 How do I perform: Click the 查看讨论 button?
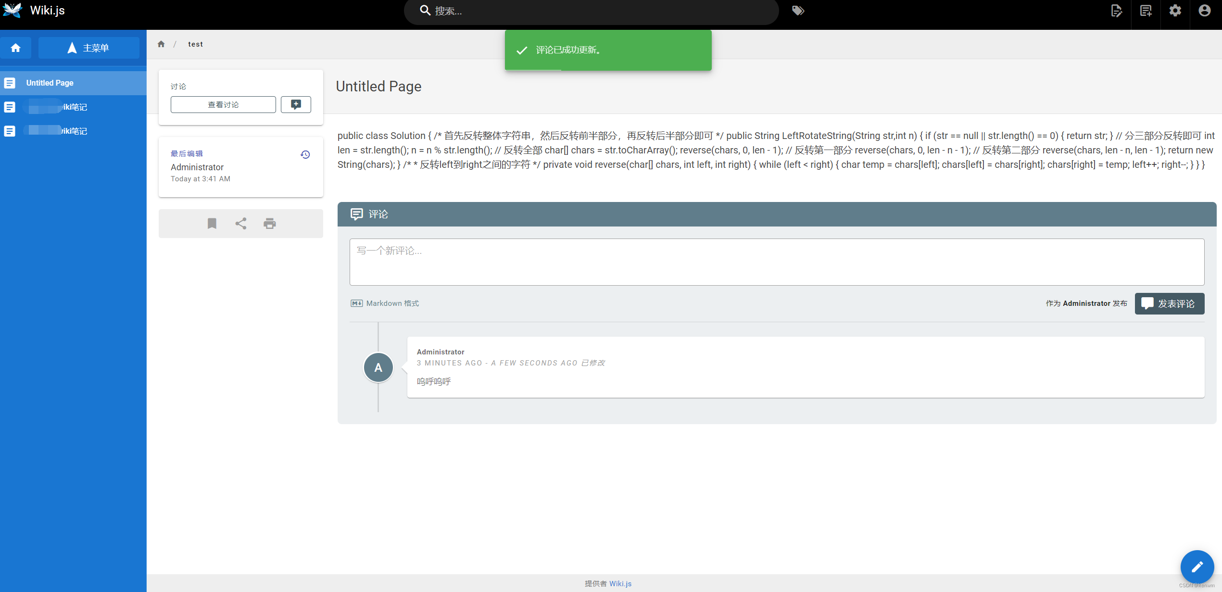pyautogui.click(x=223, y=104)
